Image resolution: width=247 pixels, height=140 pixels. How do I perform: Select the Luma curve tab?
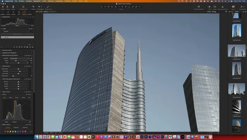click(x=10, y=98)
